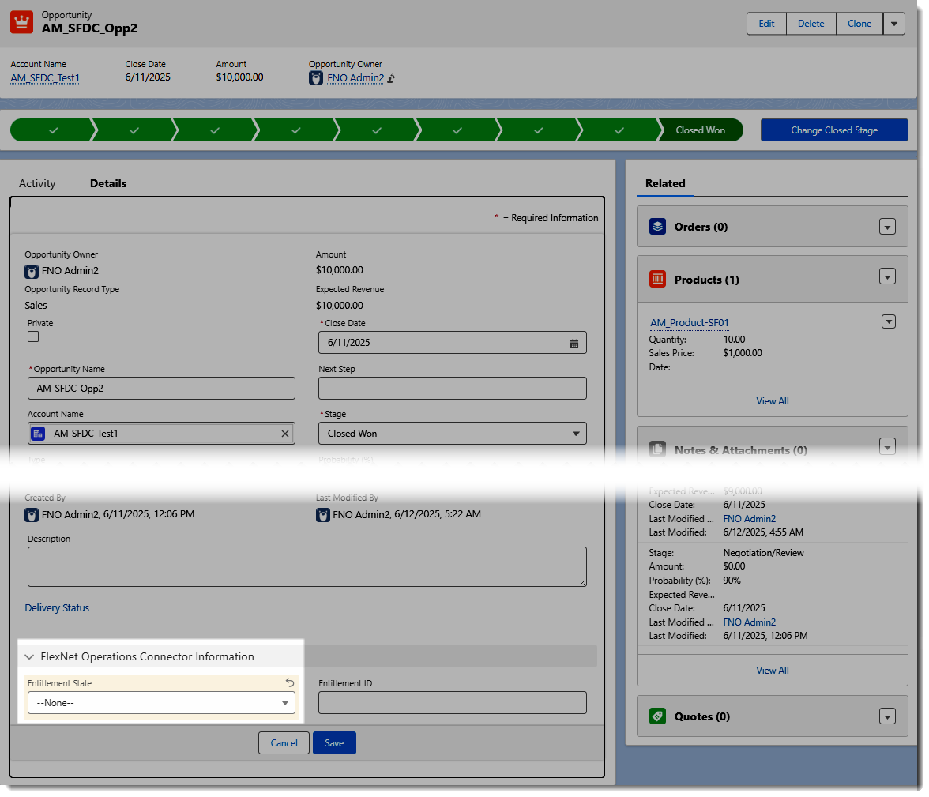Click the Entitlement ID input field
The image size is (929, 797).
point(453,703)
